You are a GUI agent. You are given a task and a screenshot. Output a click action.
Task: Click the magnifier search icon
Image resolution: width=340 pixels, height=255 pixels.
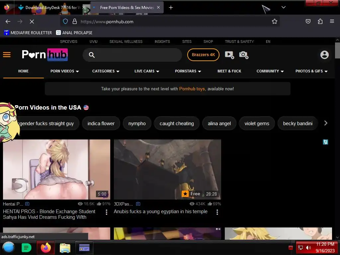pos(92,55)
